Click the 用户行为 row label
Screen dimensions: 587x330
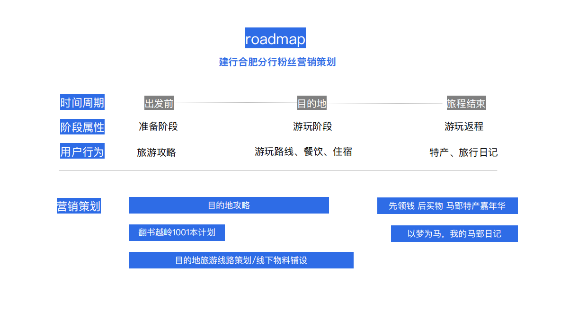point(82,151)
